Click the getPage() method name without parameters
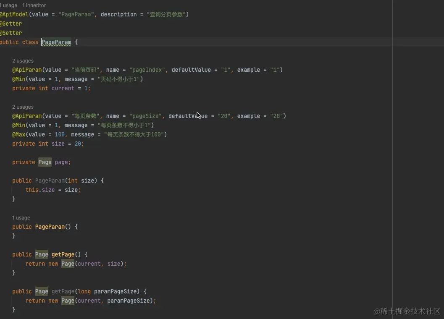 click(63, 254)
